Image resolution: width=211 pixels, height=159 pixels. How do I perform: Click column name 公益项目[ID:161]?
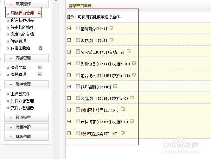[96, 99]
